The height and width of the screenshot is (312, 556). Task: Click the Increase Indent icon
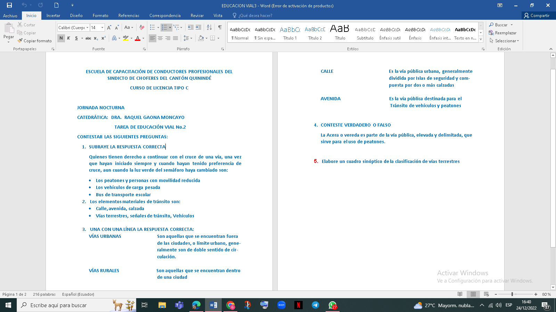point(198,27)
